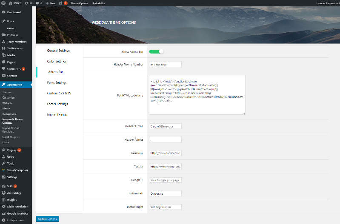Open comments bubble icon in admin bar
This screenshot has width=340, height=224.
click(x=37, y=3)
